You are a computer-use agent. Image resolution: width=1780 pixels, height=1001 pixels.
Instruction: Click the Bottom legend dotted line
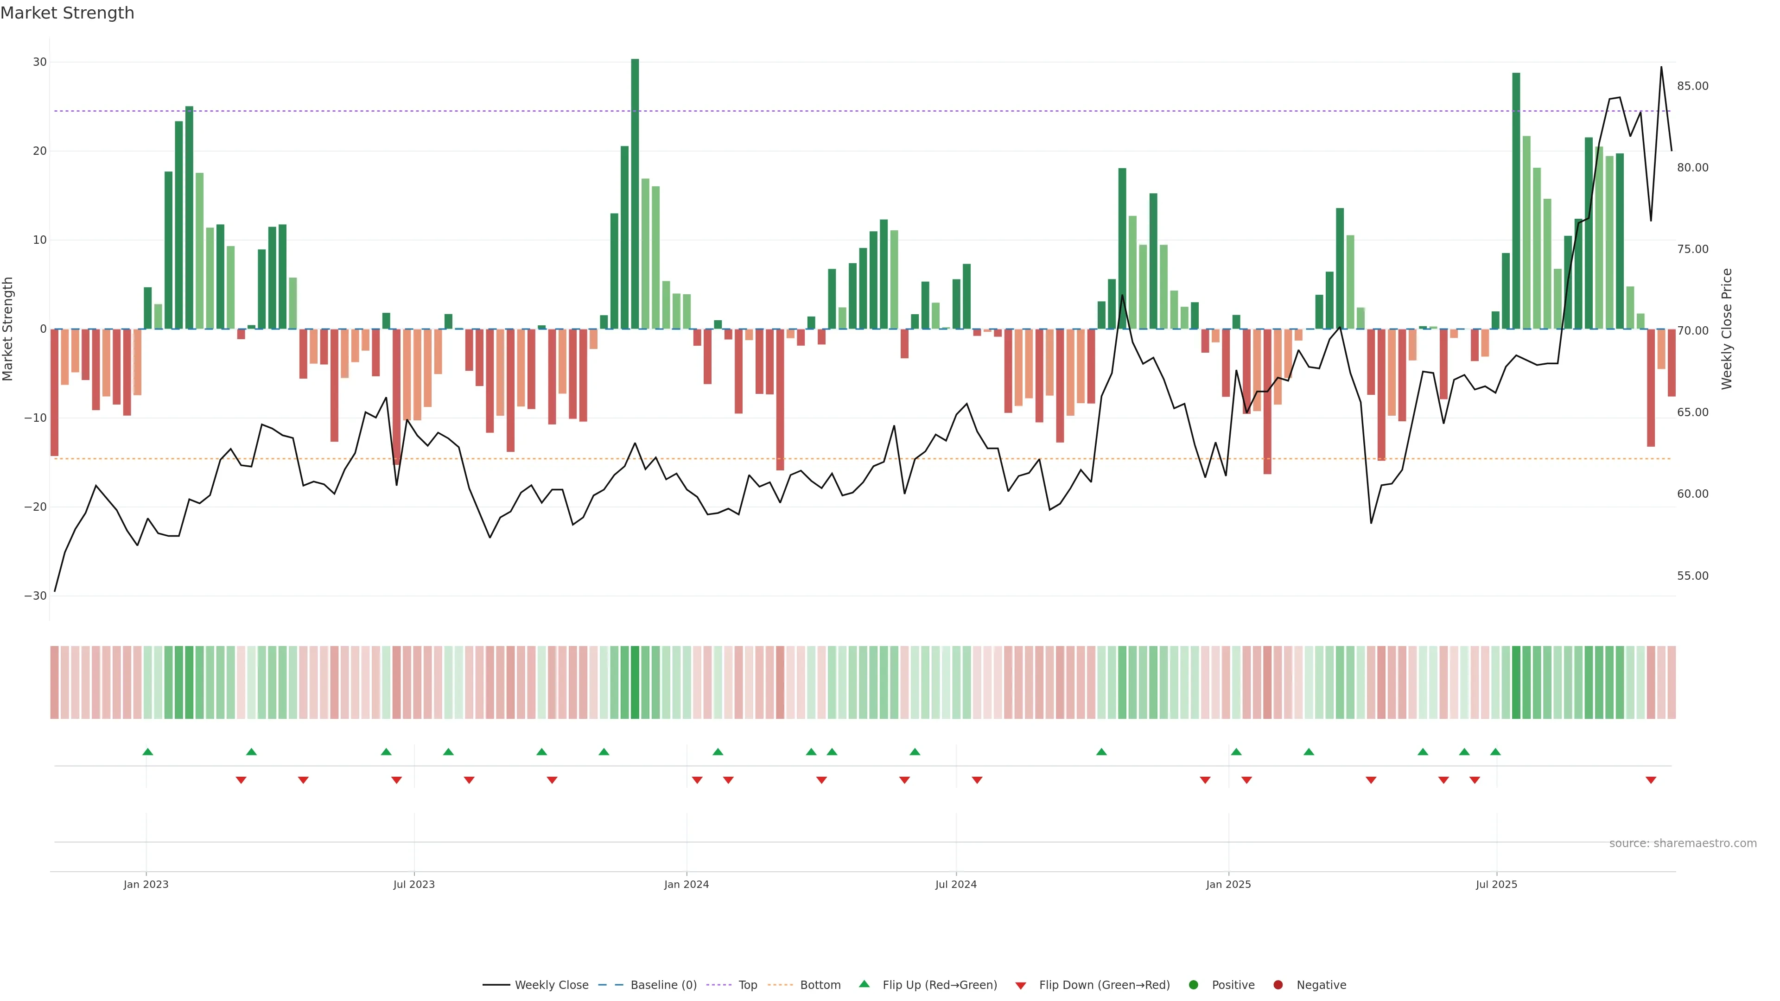pyautogui.click(x=780, y=985)
